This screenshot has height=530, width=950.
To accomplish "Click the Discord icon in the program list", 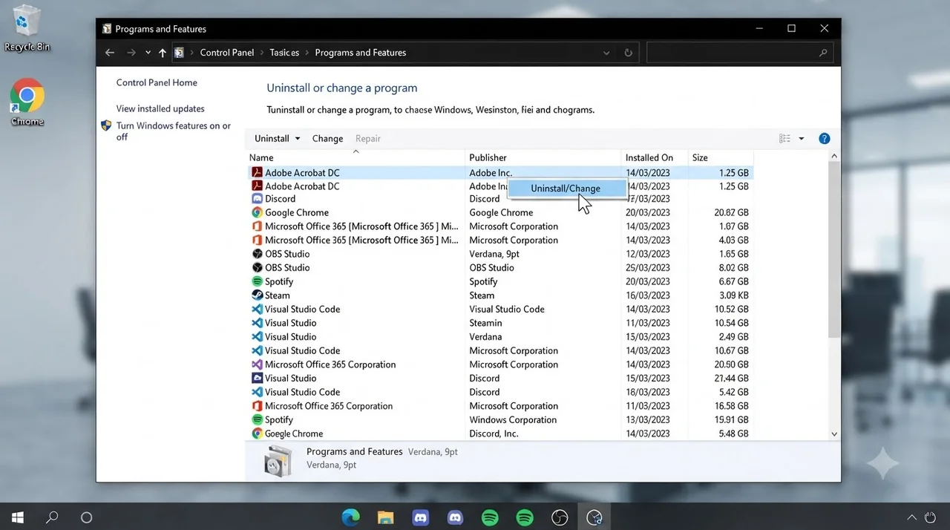I will pos(258,199).
